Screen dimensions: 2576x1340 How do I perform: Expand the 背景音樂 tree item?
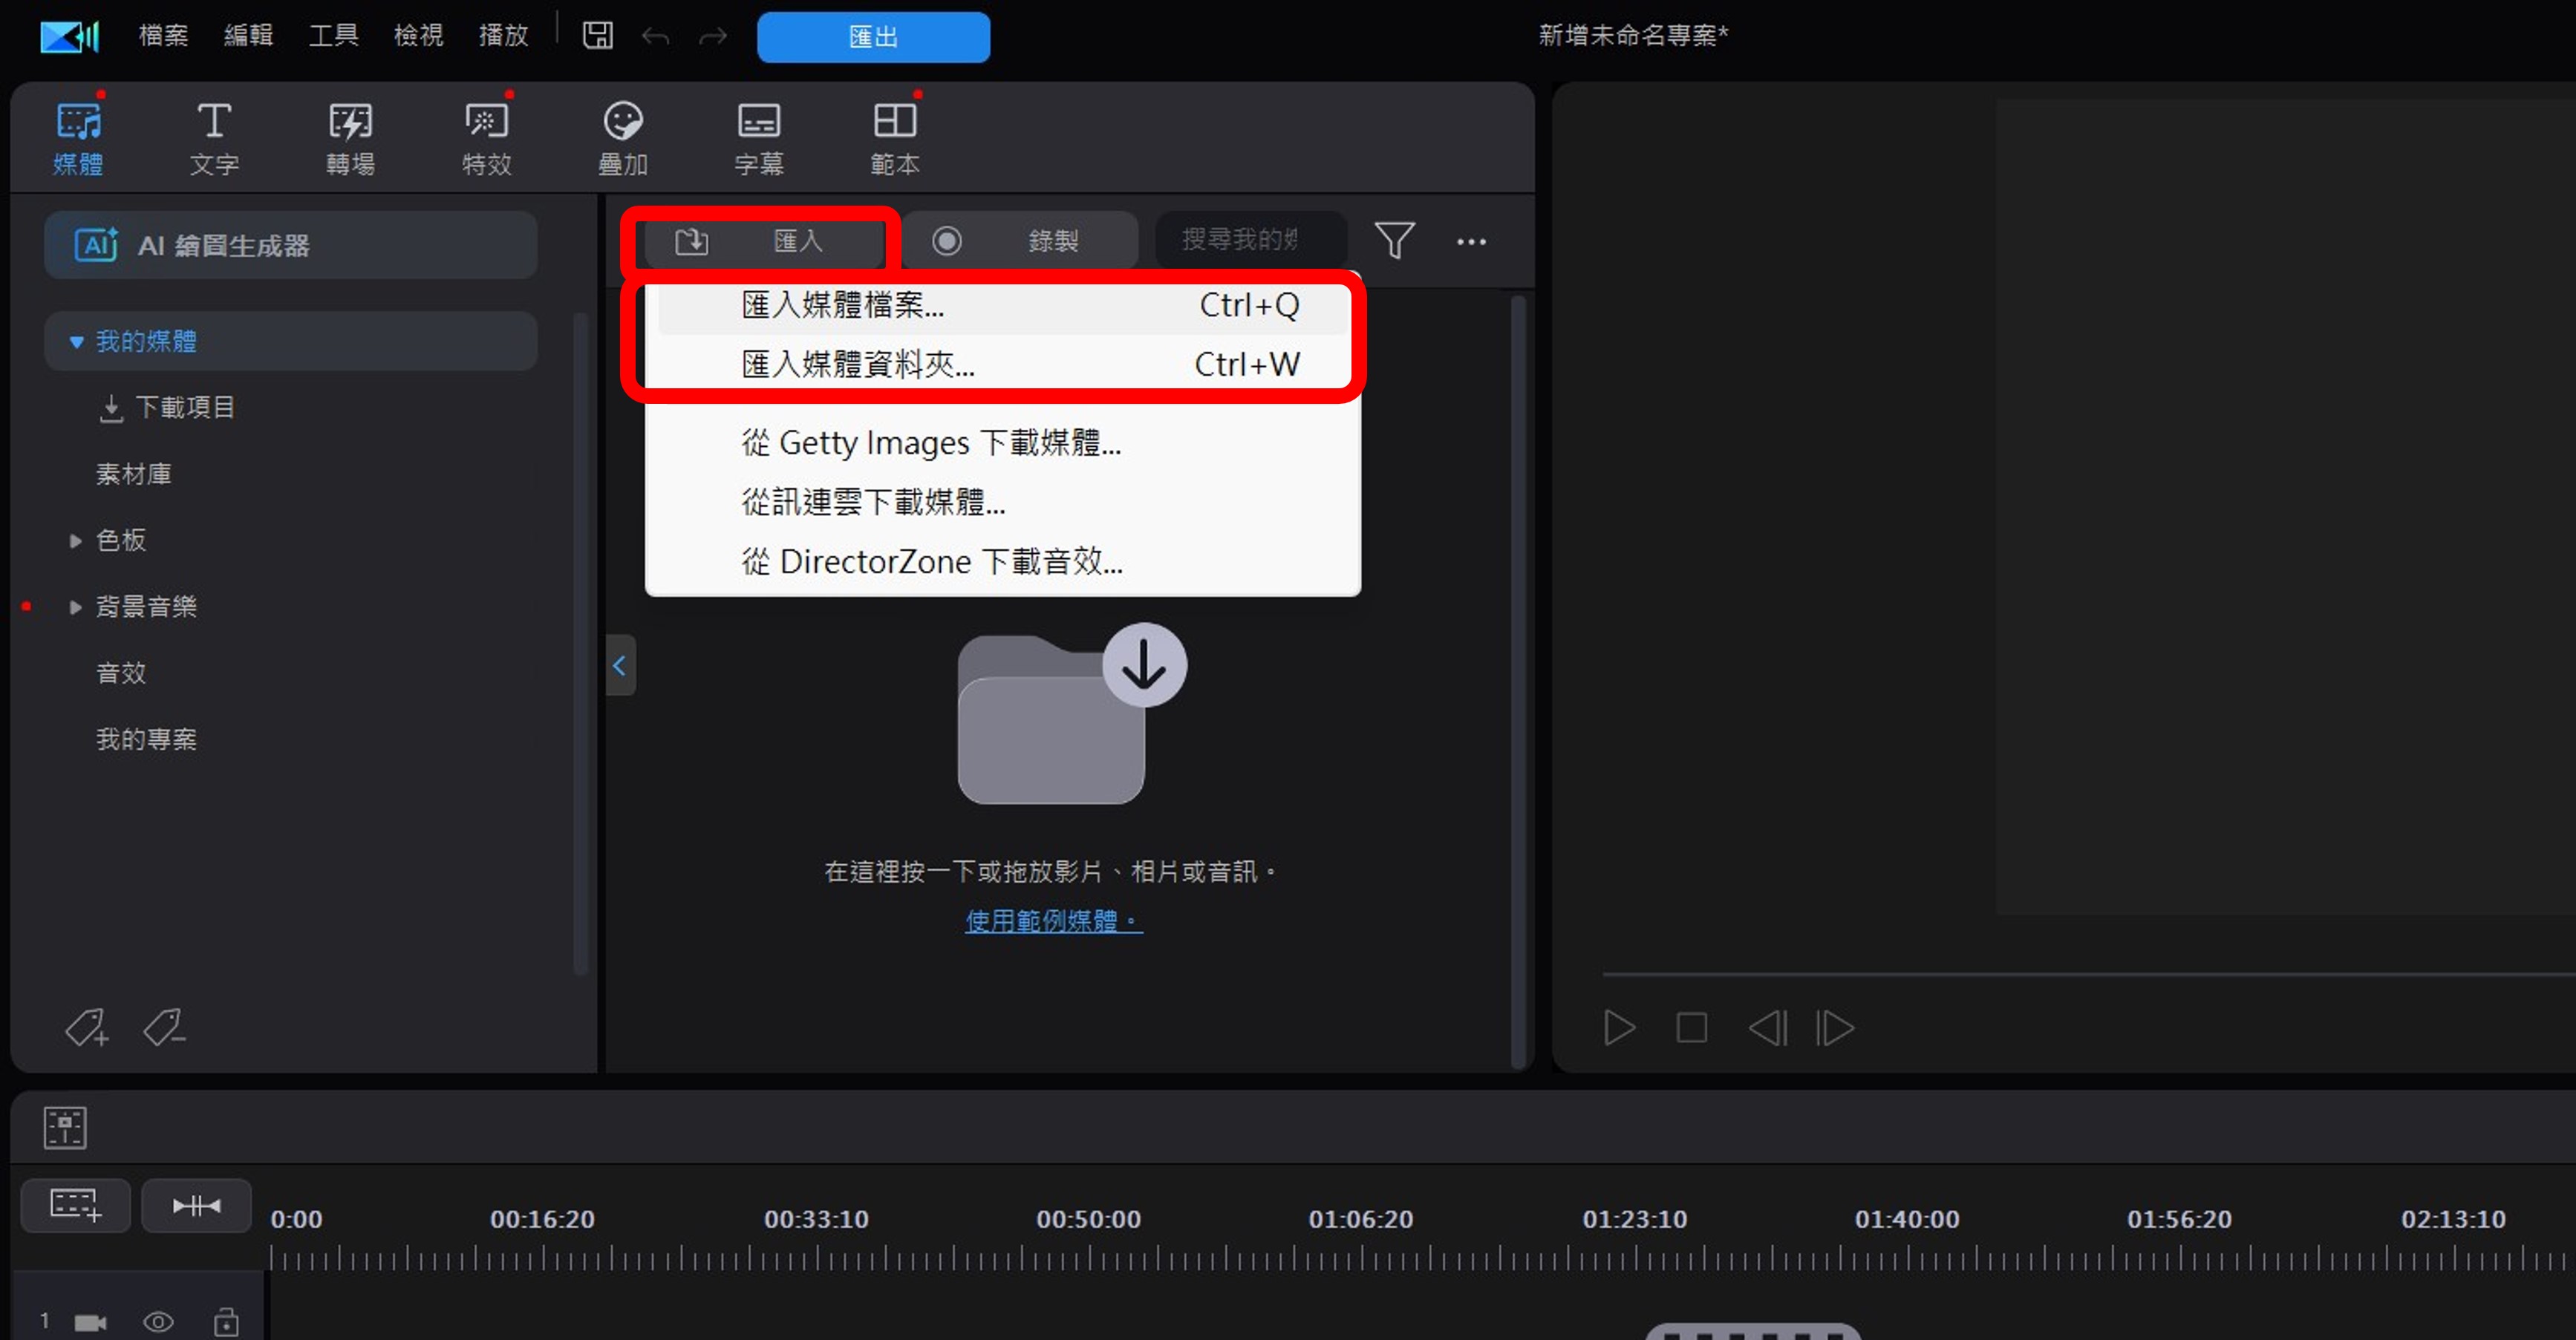pos(75,607)
